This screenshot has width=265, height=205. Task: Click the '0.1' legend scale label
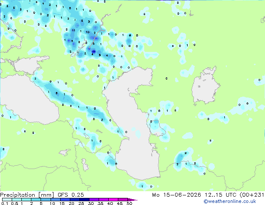(5, 203)
